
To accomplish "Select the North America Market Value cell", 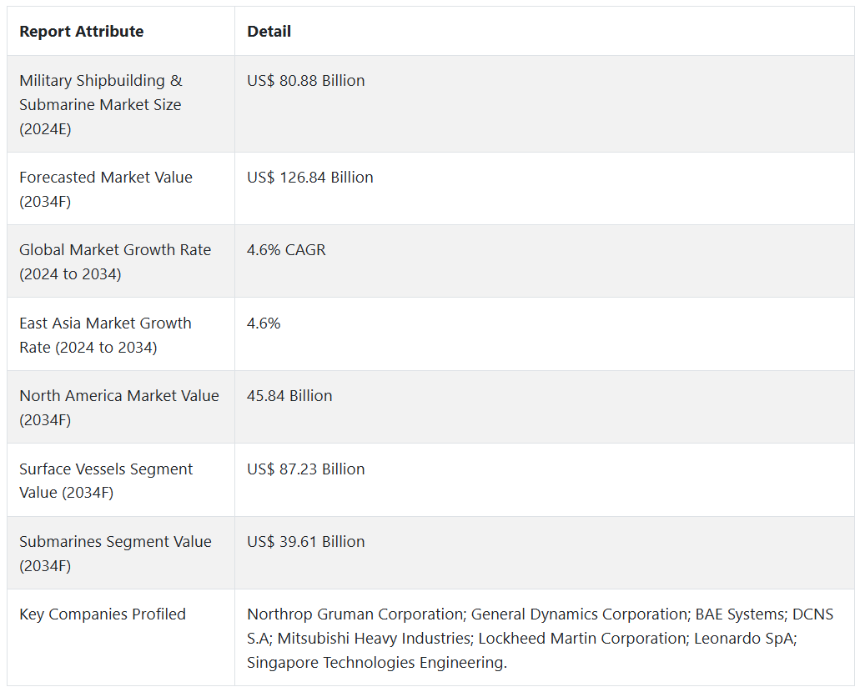I will [x=118, y=408].
